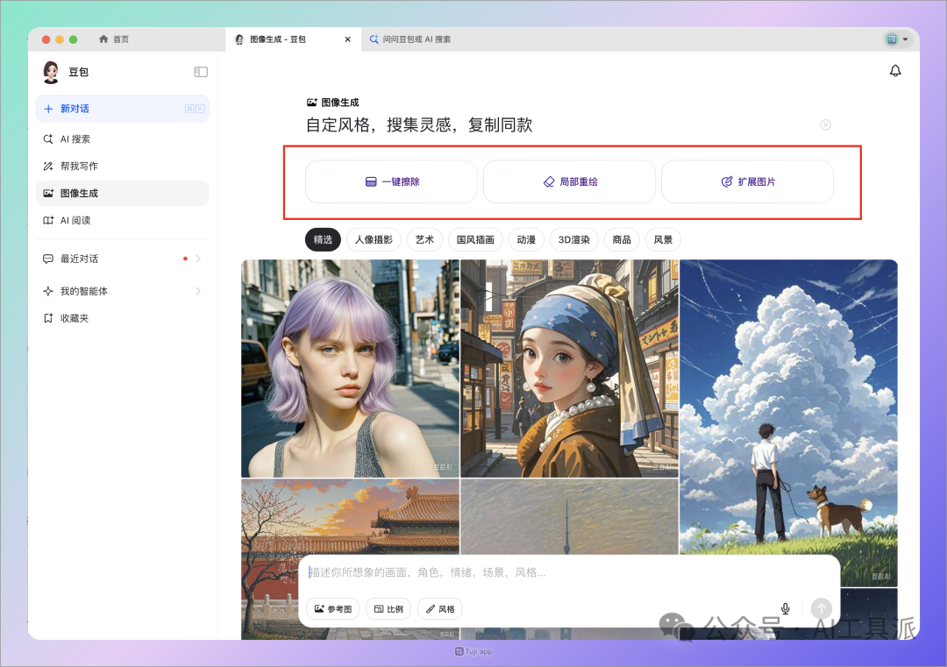
Task: Start a 新对话 new conversation
Action: (x=123, y=109)
